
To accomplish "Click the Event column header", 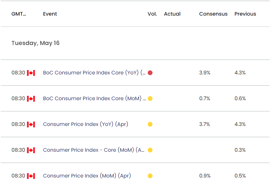I will (50, 14).
